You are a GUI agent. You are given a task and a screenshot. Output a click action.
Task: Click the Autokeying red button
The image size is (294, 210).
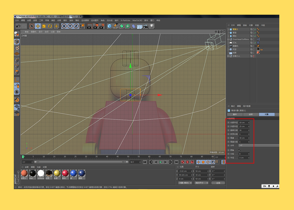187,162
